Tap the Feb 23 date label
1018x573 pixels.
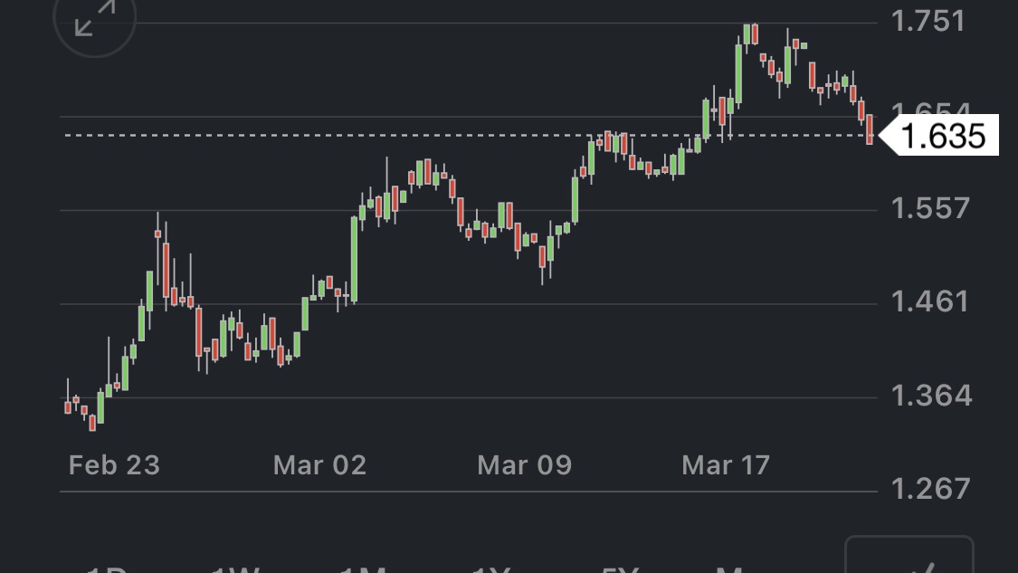pyautogui.click(x=114, y=465)
